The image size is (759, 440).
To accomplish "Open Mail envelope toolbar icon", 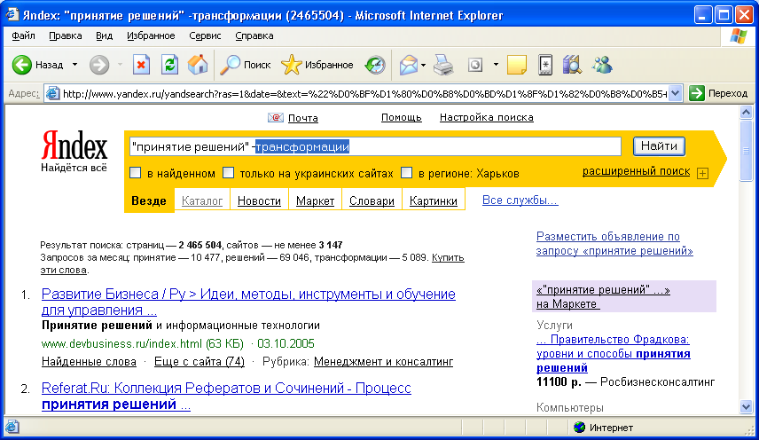I will [x=408, y=65].
